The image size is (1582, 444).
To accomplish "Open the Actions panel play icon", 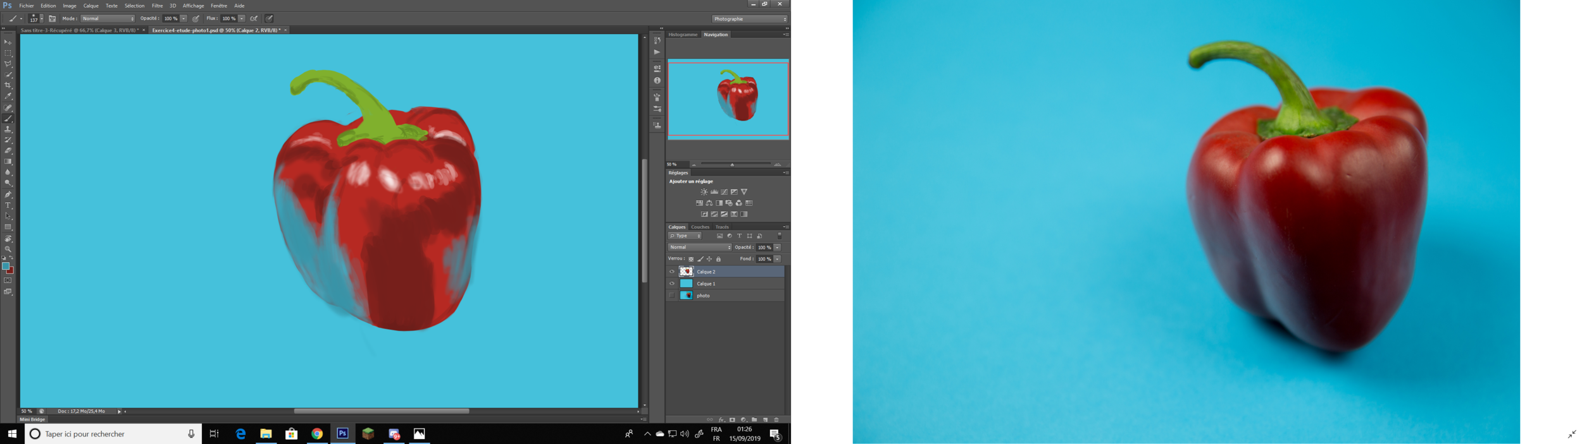I will (x=657, y=52).
